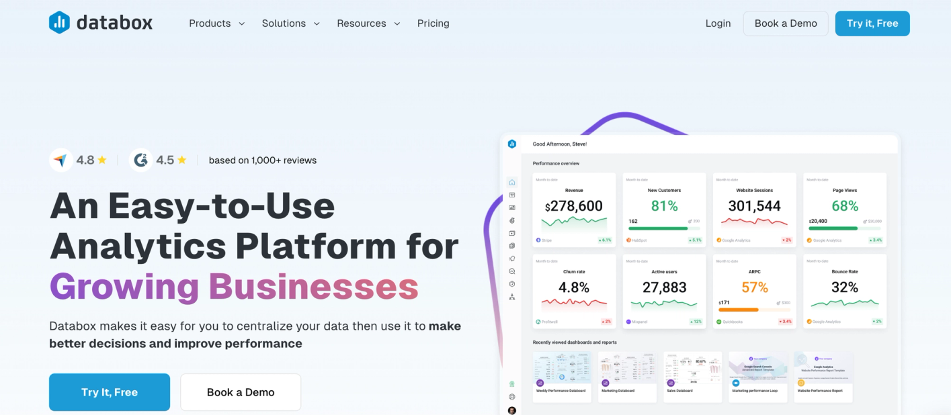The width and height of the screenshot is (951, 415).
Task: Open the Weekly Performance Databoard thumbnail
Action: (562, 377)
